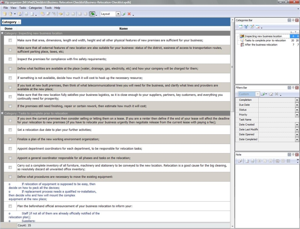Open the Categories menu
The image size is (300, 229).
[35, 8]
